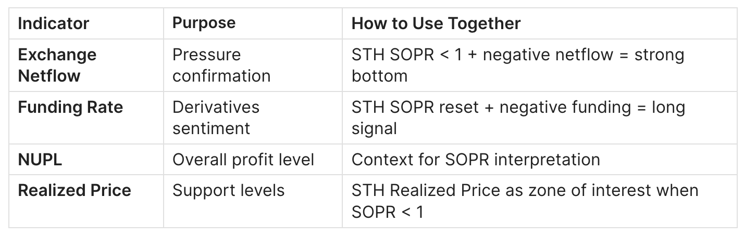Click the word Netflow in bold

click(49, 76)
